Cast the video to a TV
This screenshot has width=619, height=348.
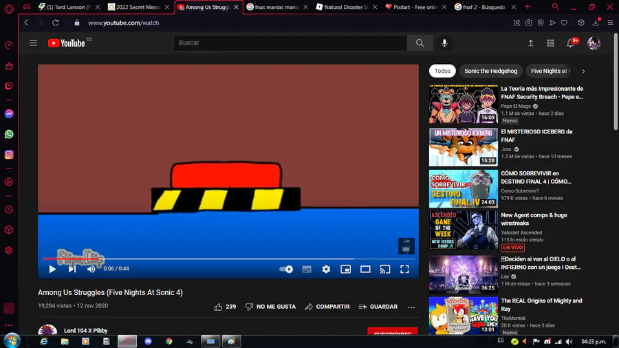pos(385,269)
